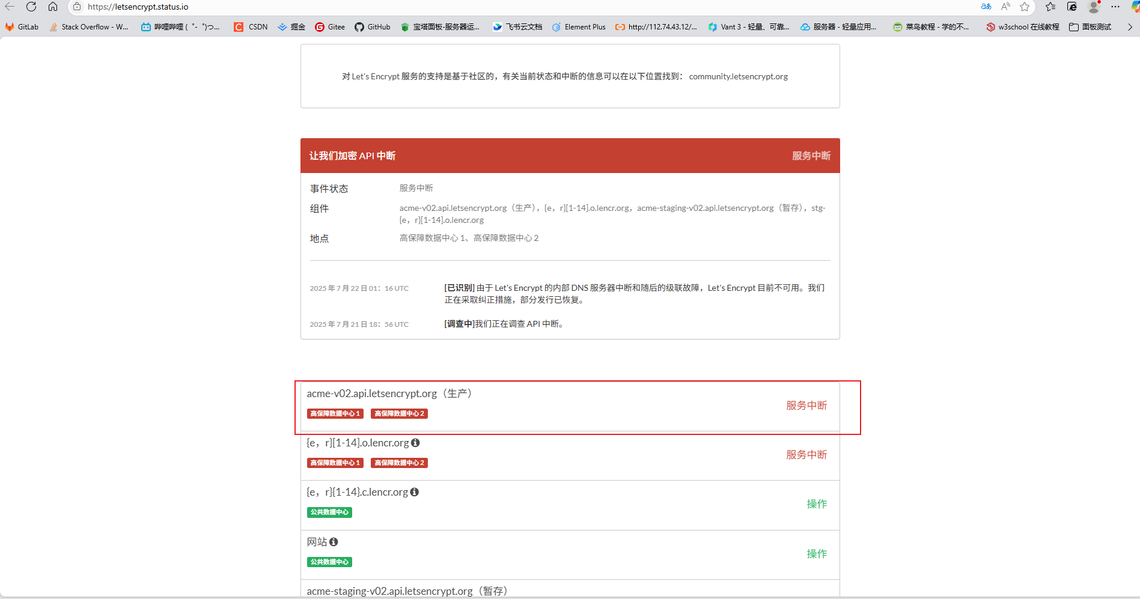Click 公共数据中心 tag under 网站
1140x599 pixels.
point(329,562)
